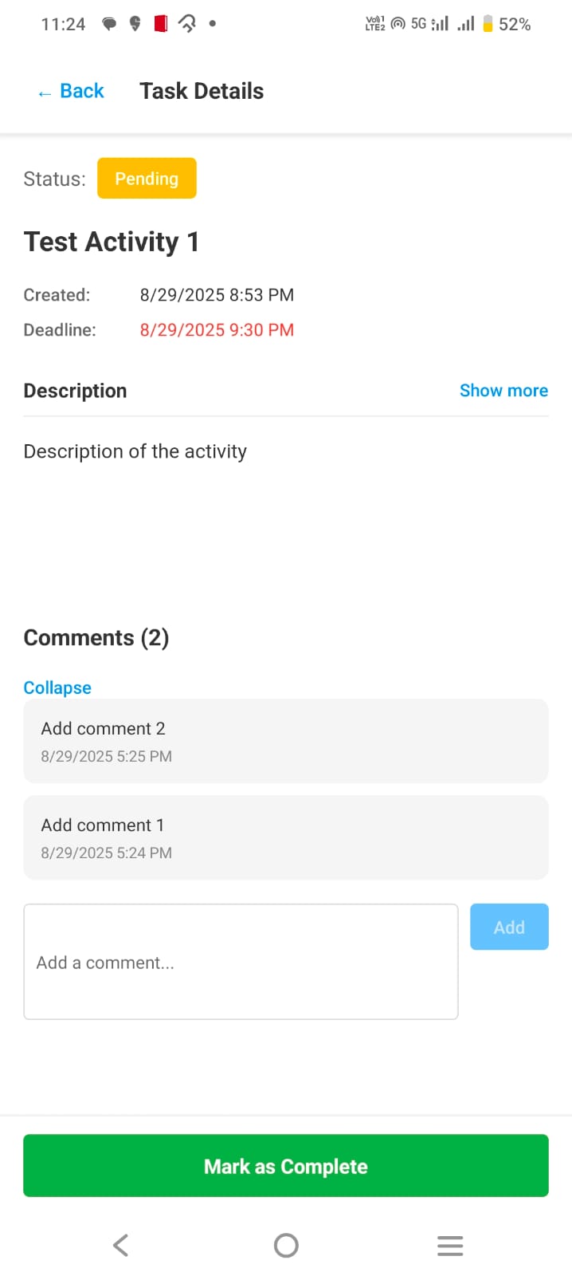Click Mark as Complete button
Screen dimensions: 572x1276
coord(286,1166)
